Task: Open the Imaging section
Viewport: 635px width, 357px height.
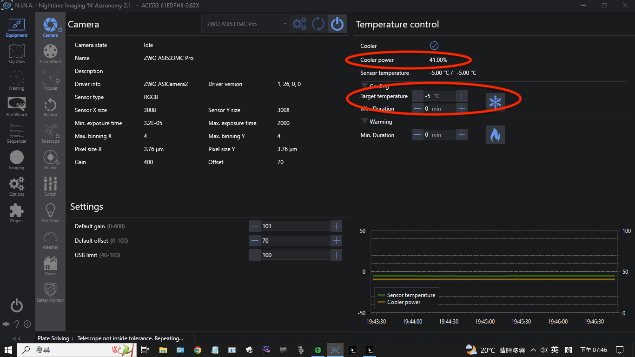Action: point(17,160)
